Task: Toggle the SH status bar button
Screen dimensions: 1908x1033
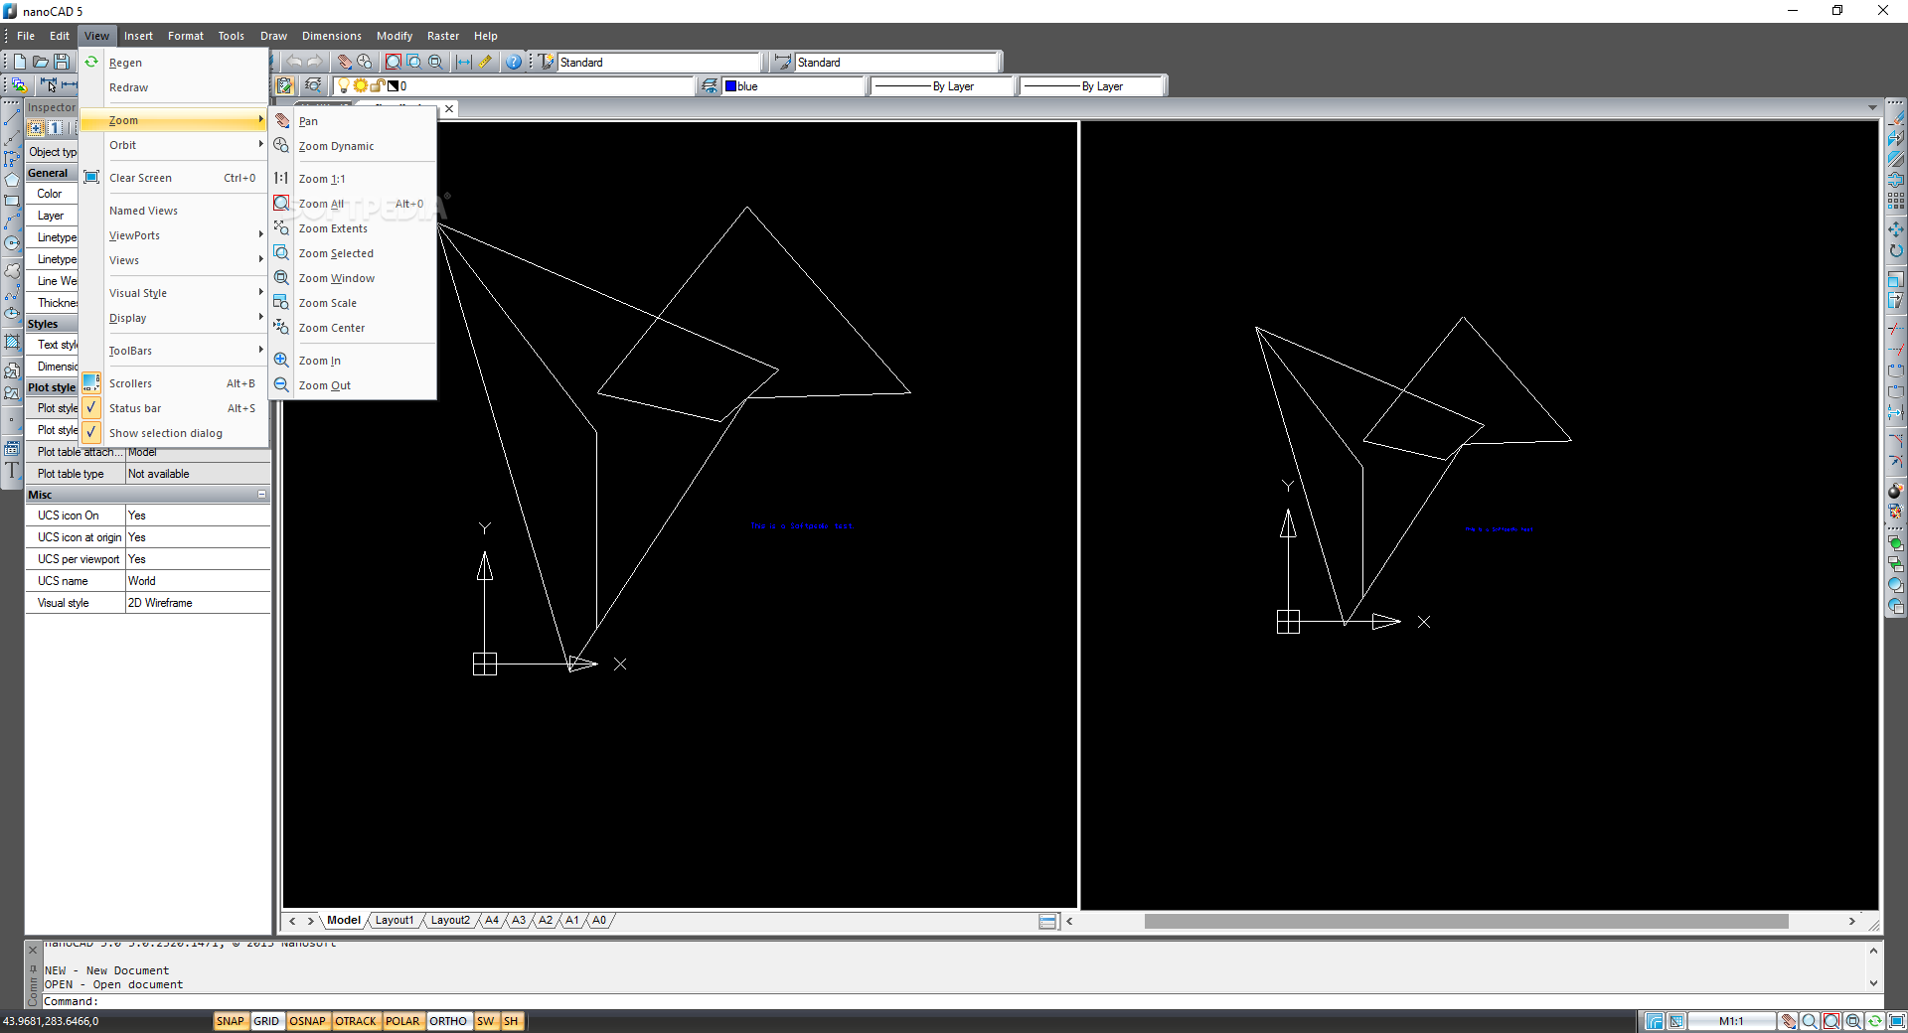Action: (511, 1021)
